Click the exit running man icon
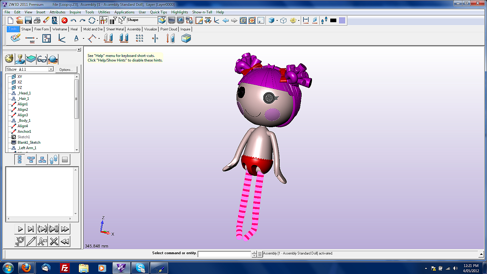The height and width of the screenshot is (274, 487). 55,20
